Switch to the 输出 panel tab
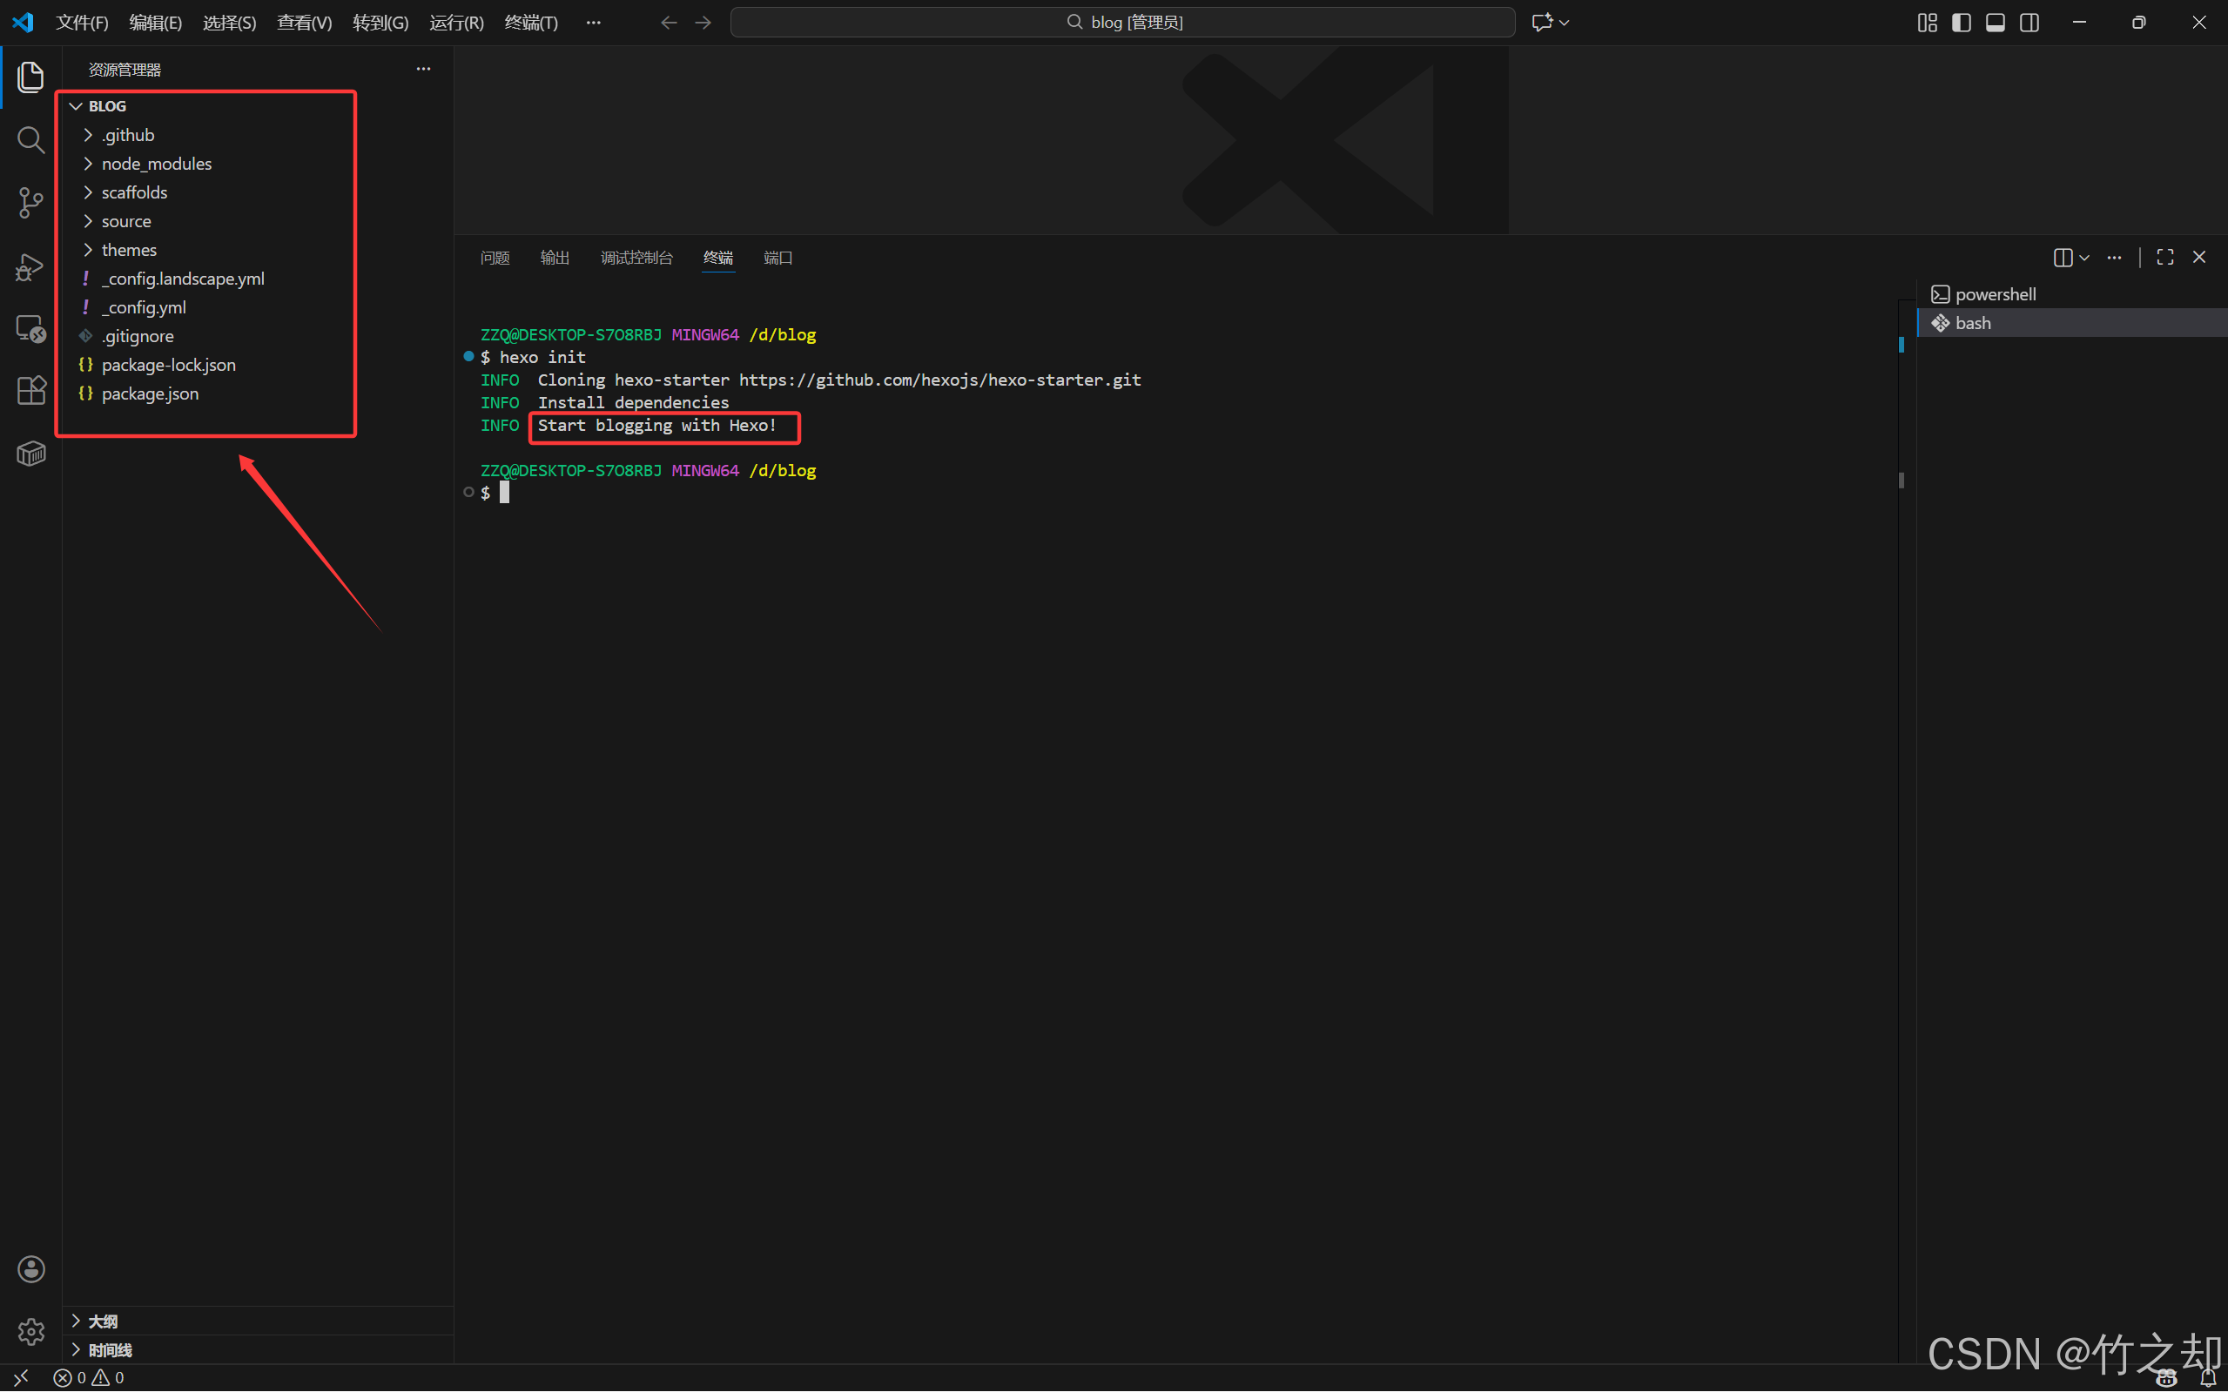Image resolution: width=2228 pixels, height=1392 pixels. pos(555,258)
